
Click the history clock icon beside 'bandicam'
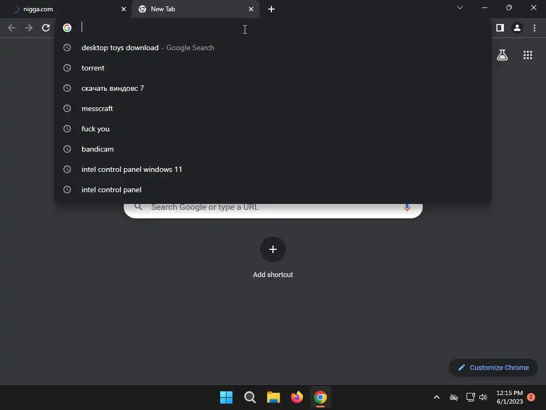(x=67, y=149)
